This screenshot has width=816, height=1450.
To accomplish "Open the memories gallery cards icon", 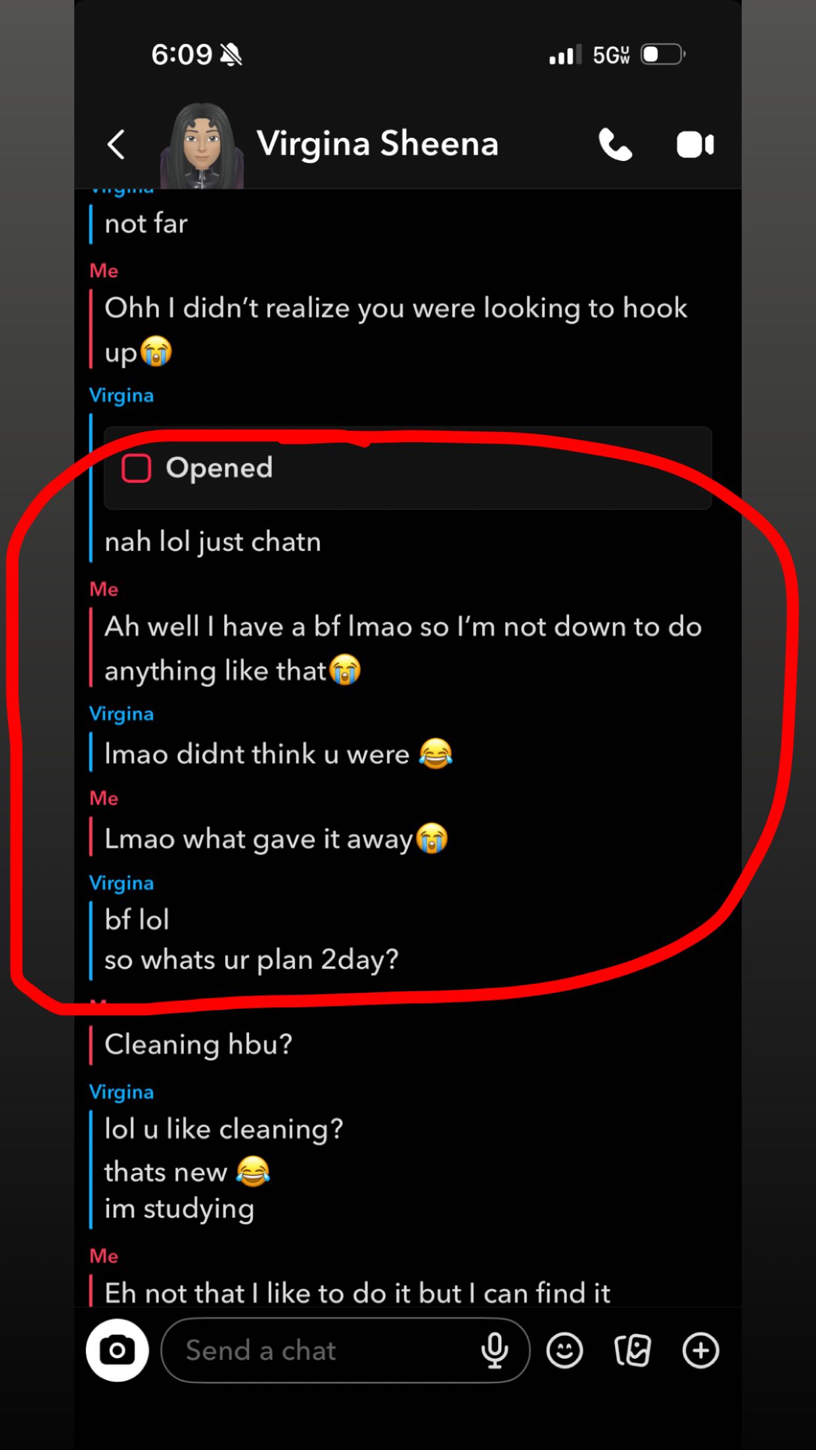I will coord(632,1350).
